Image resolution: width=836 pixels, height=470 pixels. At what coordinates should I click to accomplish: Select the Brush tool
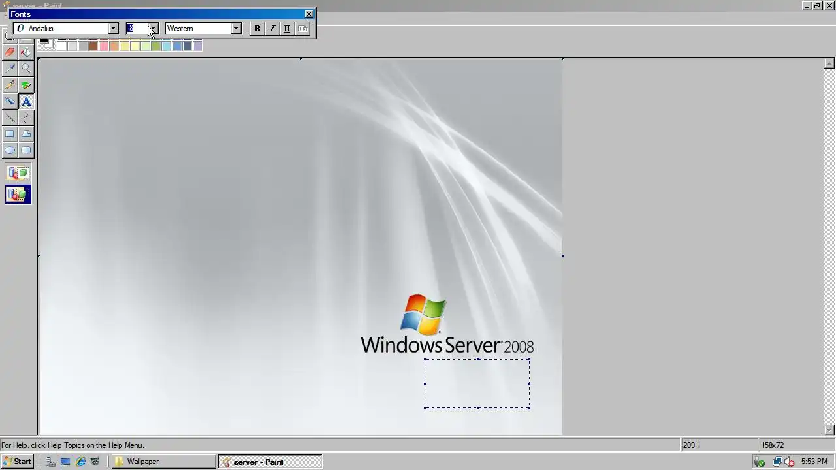(x=26, y=85)
